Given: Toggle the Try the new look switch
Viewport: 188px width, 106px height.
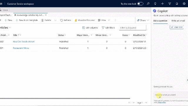Looking at the screenshot, I should (140, 4).
